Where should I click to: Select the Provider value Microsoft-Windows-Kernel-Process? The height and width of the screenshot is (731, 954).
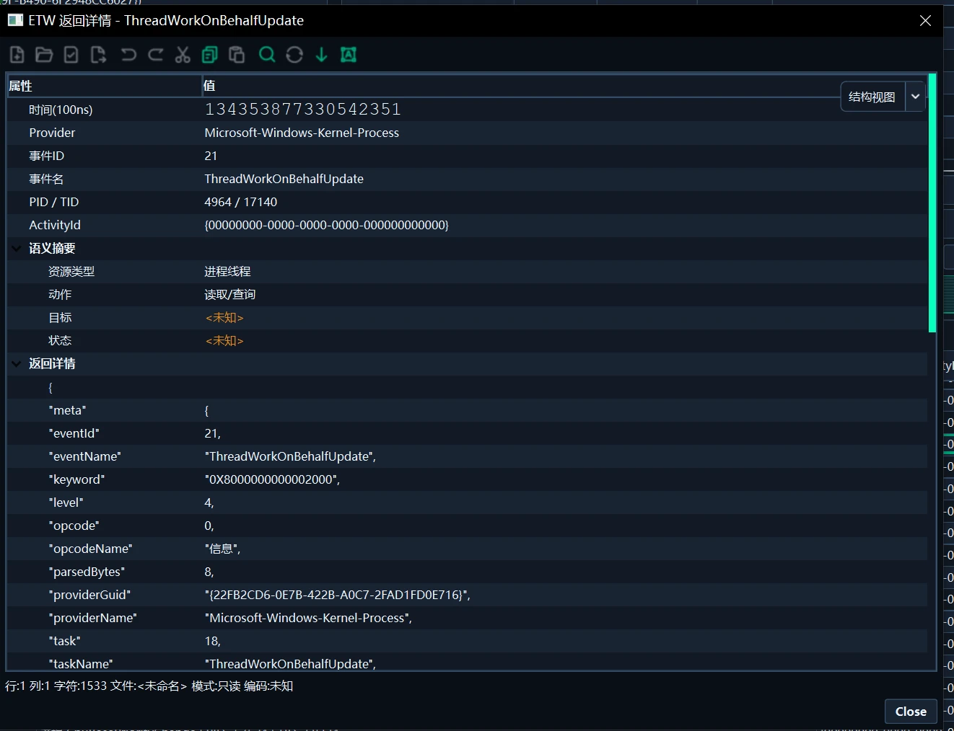[x=302, y=133]
